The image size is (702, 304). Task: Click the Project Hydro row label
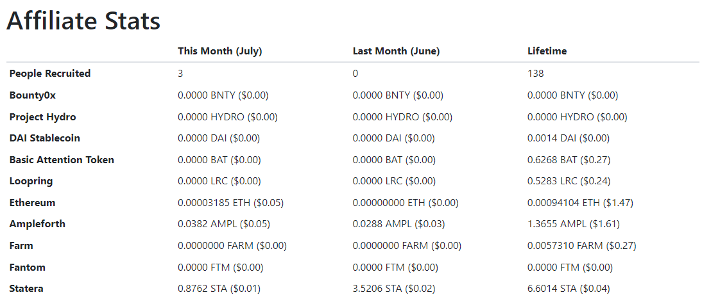(43, 117)
